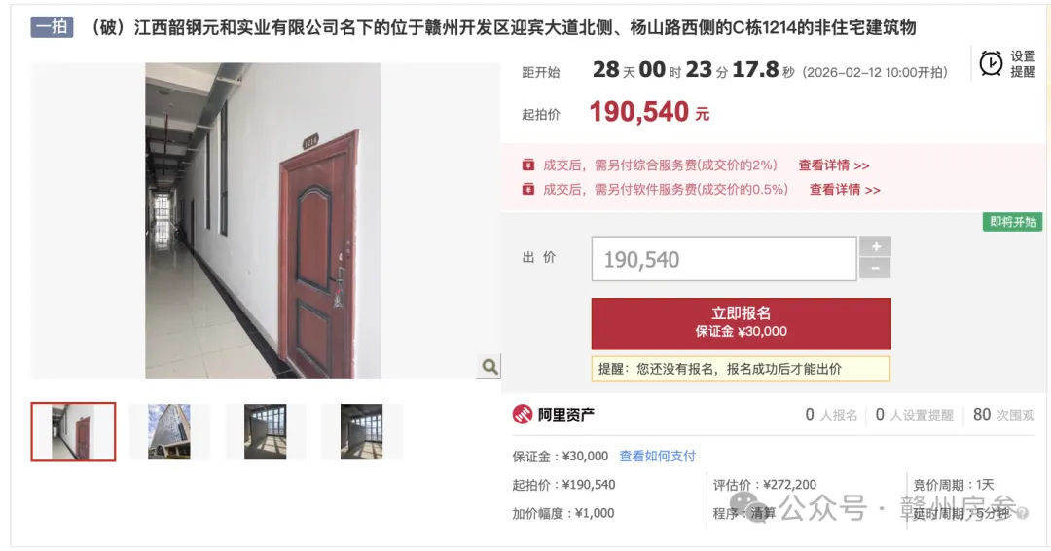Click the help icon next to 延时周期
Image resolution: width=1051 pixels, height=551 pixels.
pos(1022,513)
